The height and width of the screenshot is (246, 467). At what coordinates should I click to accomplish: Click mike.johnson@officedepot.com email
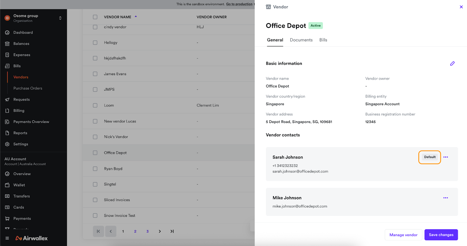(x=300, y=206)
